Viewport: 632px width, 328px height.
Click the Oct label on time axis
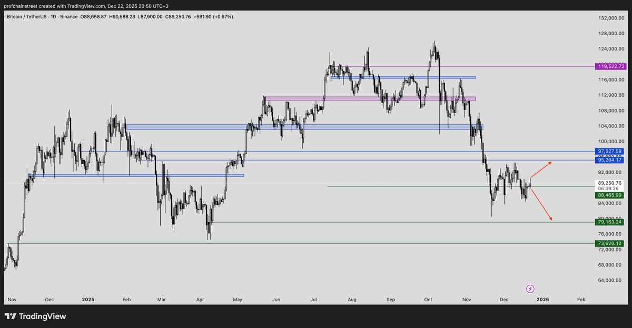428,300
